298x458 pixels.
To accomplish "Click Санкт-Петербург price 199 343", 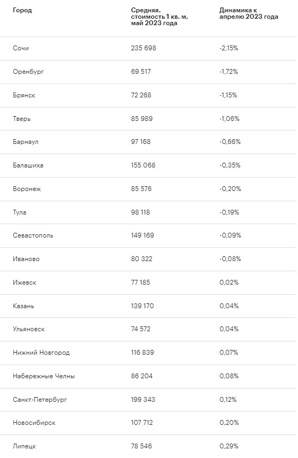I will click(143, 399).
